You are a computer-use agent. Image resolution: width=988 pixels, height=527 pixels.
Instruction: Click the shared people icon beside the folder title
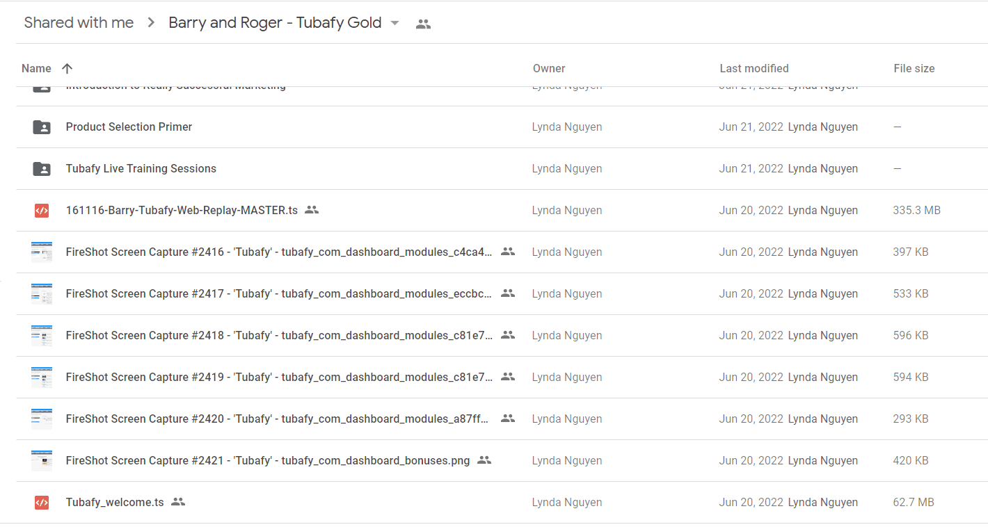click(423, 24)
